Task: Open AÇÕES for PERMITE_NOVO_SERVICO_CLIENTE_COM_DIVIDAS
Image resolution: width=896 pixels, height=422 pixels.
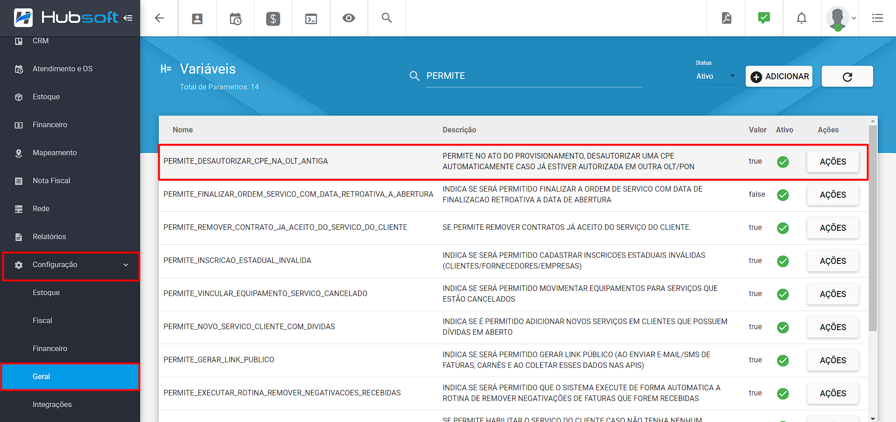Action: click(833, 327)
